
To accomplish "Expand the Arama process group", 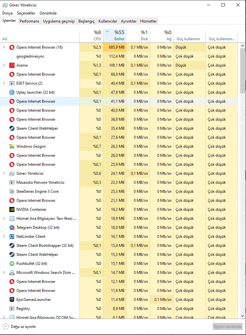I will pyautogui.click(x=4, y=65).
